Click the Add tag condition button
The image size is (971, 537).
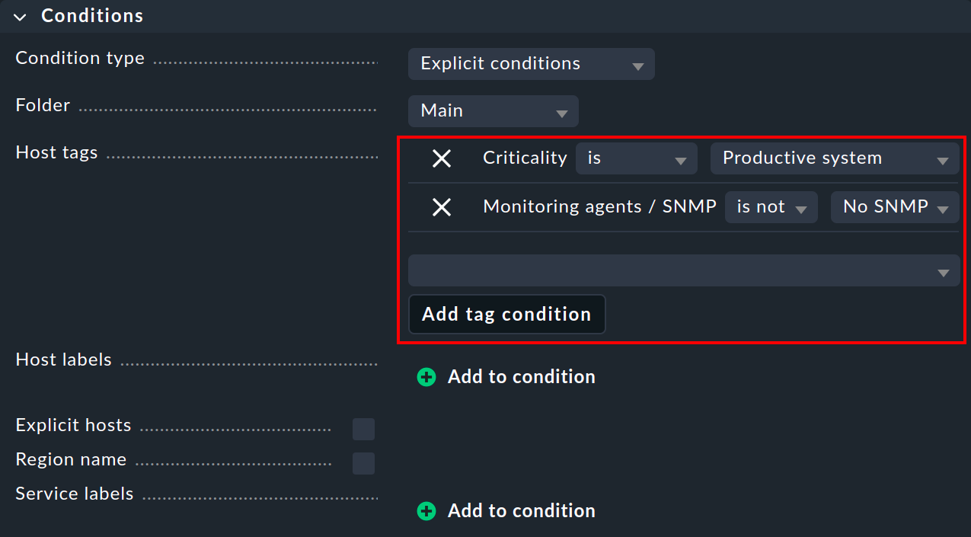(x=506, y=314)
